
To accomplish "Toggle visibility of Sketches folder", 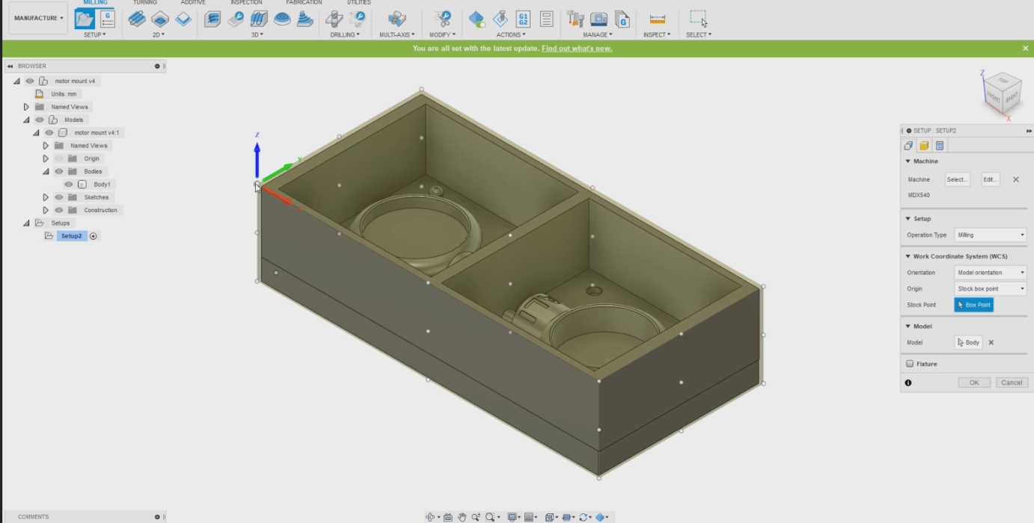I will [59, 197].
